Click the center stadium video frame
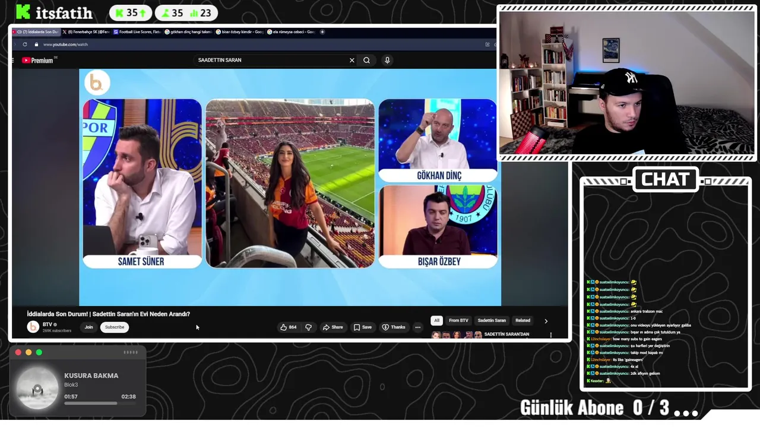Viewport: 760px width, 427px height. pos(290,183)
